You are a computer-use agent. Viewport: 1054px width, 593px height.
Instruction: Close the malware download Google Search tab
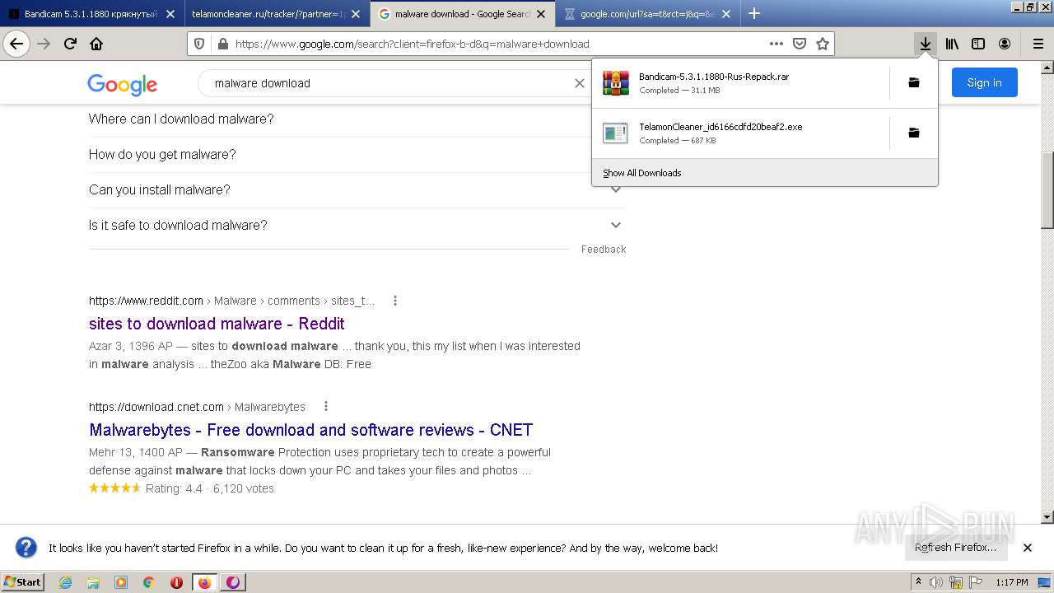(x=541, y=14)
